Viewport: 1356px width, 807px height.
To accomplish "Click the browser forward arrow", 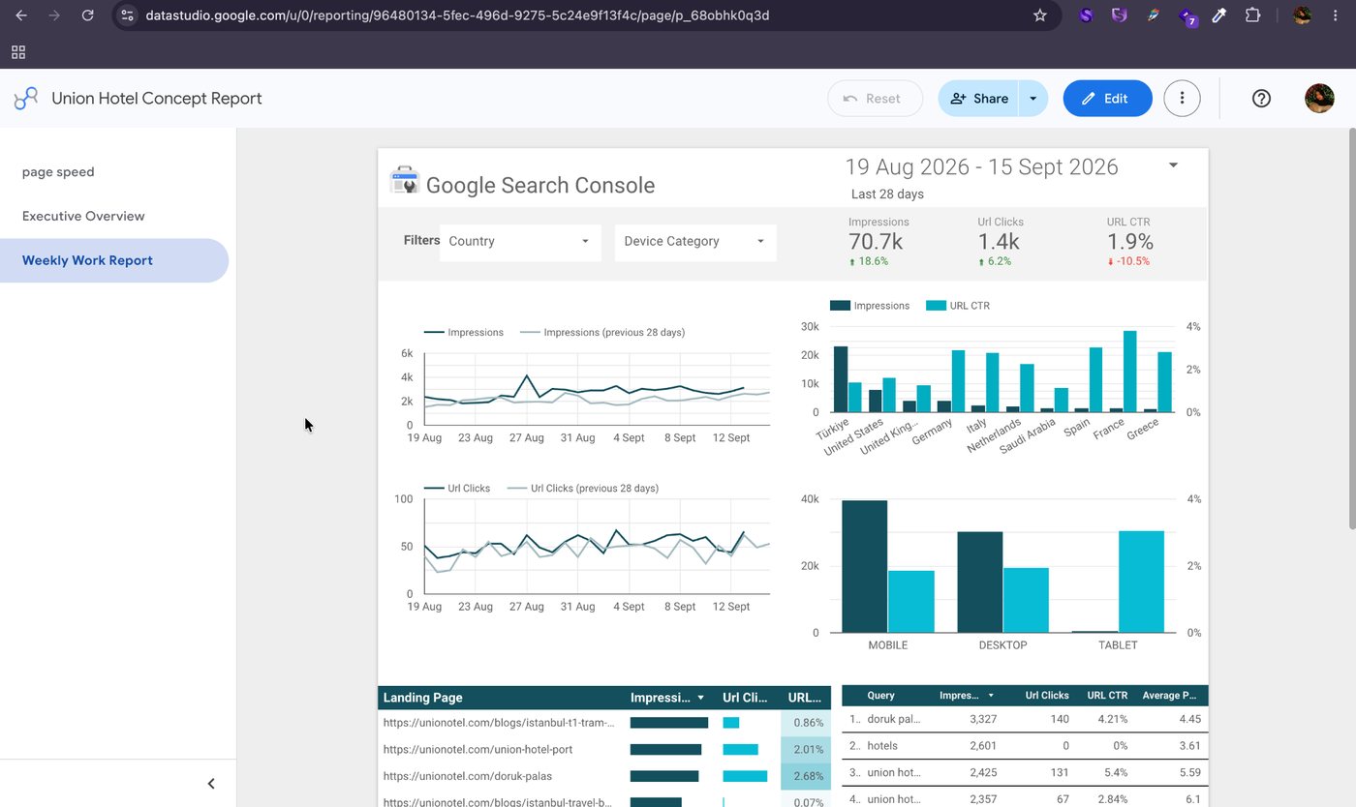I will [x=54, y=15].
